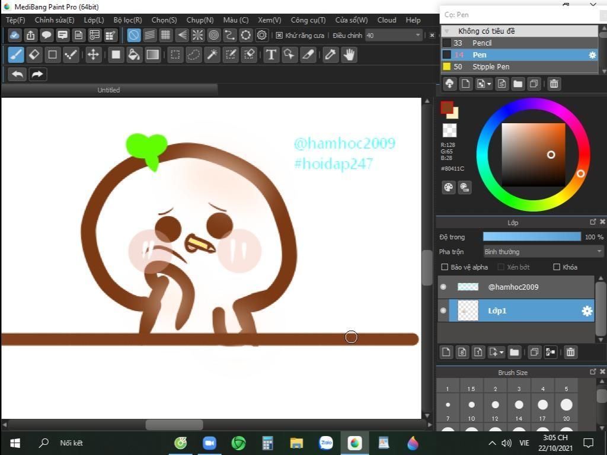The height and width of the screenshot is (455, 607).
Task: Hide the @hamhoc2009 layer
Action: pos(443,287)
